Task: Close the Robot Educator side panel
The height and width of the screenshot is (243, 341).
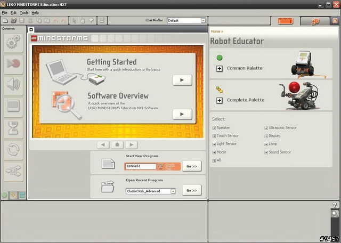Action: point(335,21)
